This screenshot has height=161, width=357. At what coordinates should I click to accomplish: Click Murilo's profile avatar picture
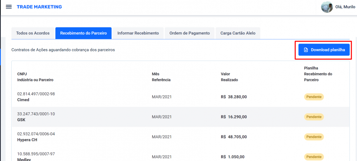[x=327, y=7]
